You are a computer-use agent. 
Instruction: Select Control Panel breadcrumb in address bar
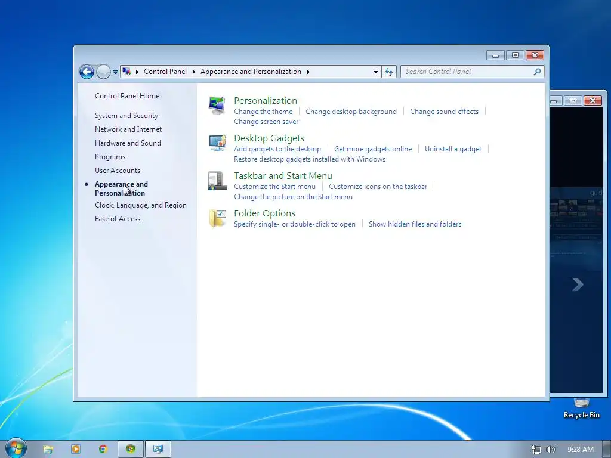pyautogui.click(x=165, y=72)
